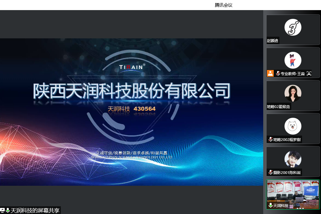This screenshot has height=214, width=321.
Task: Click the 赵颢迪 name label
Action: [273, 41]
